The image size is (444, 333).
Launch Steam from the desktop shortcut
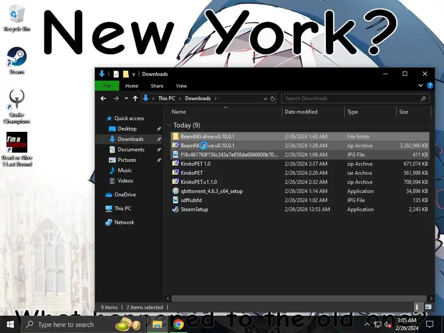coord(17,61)
